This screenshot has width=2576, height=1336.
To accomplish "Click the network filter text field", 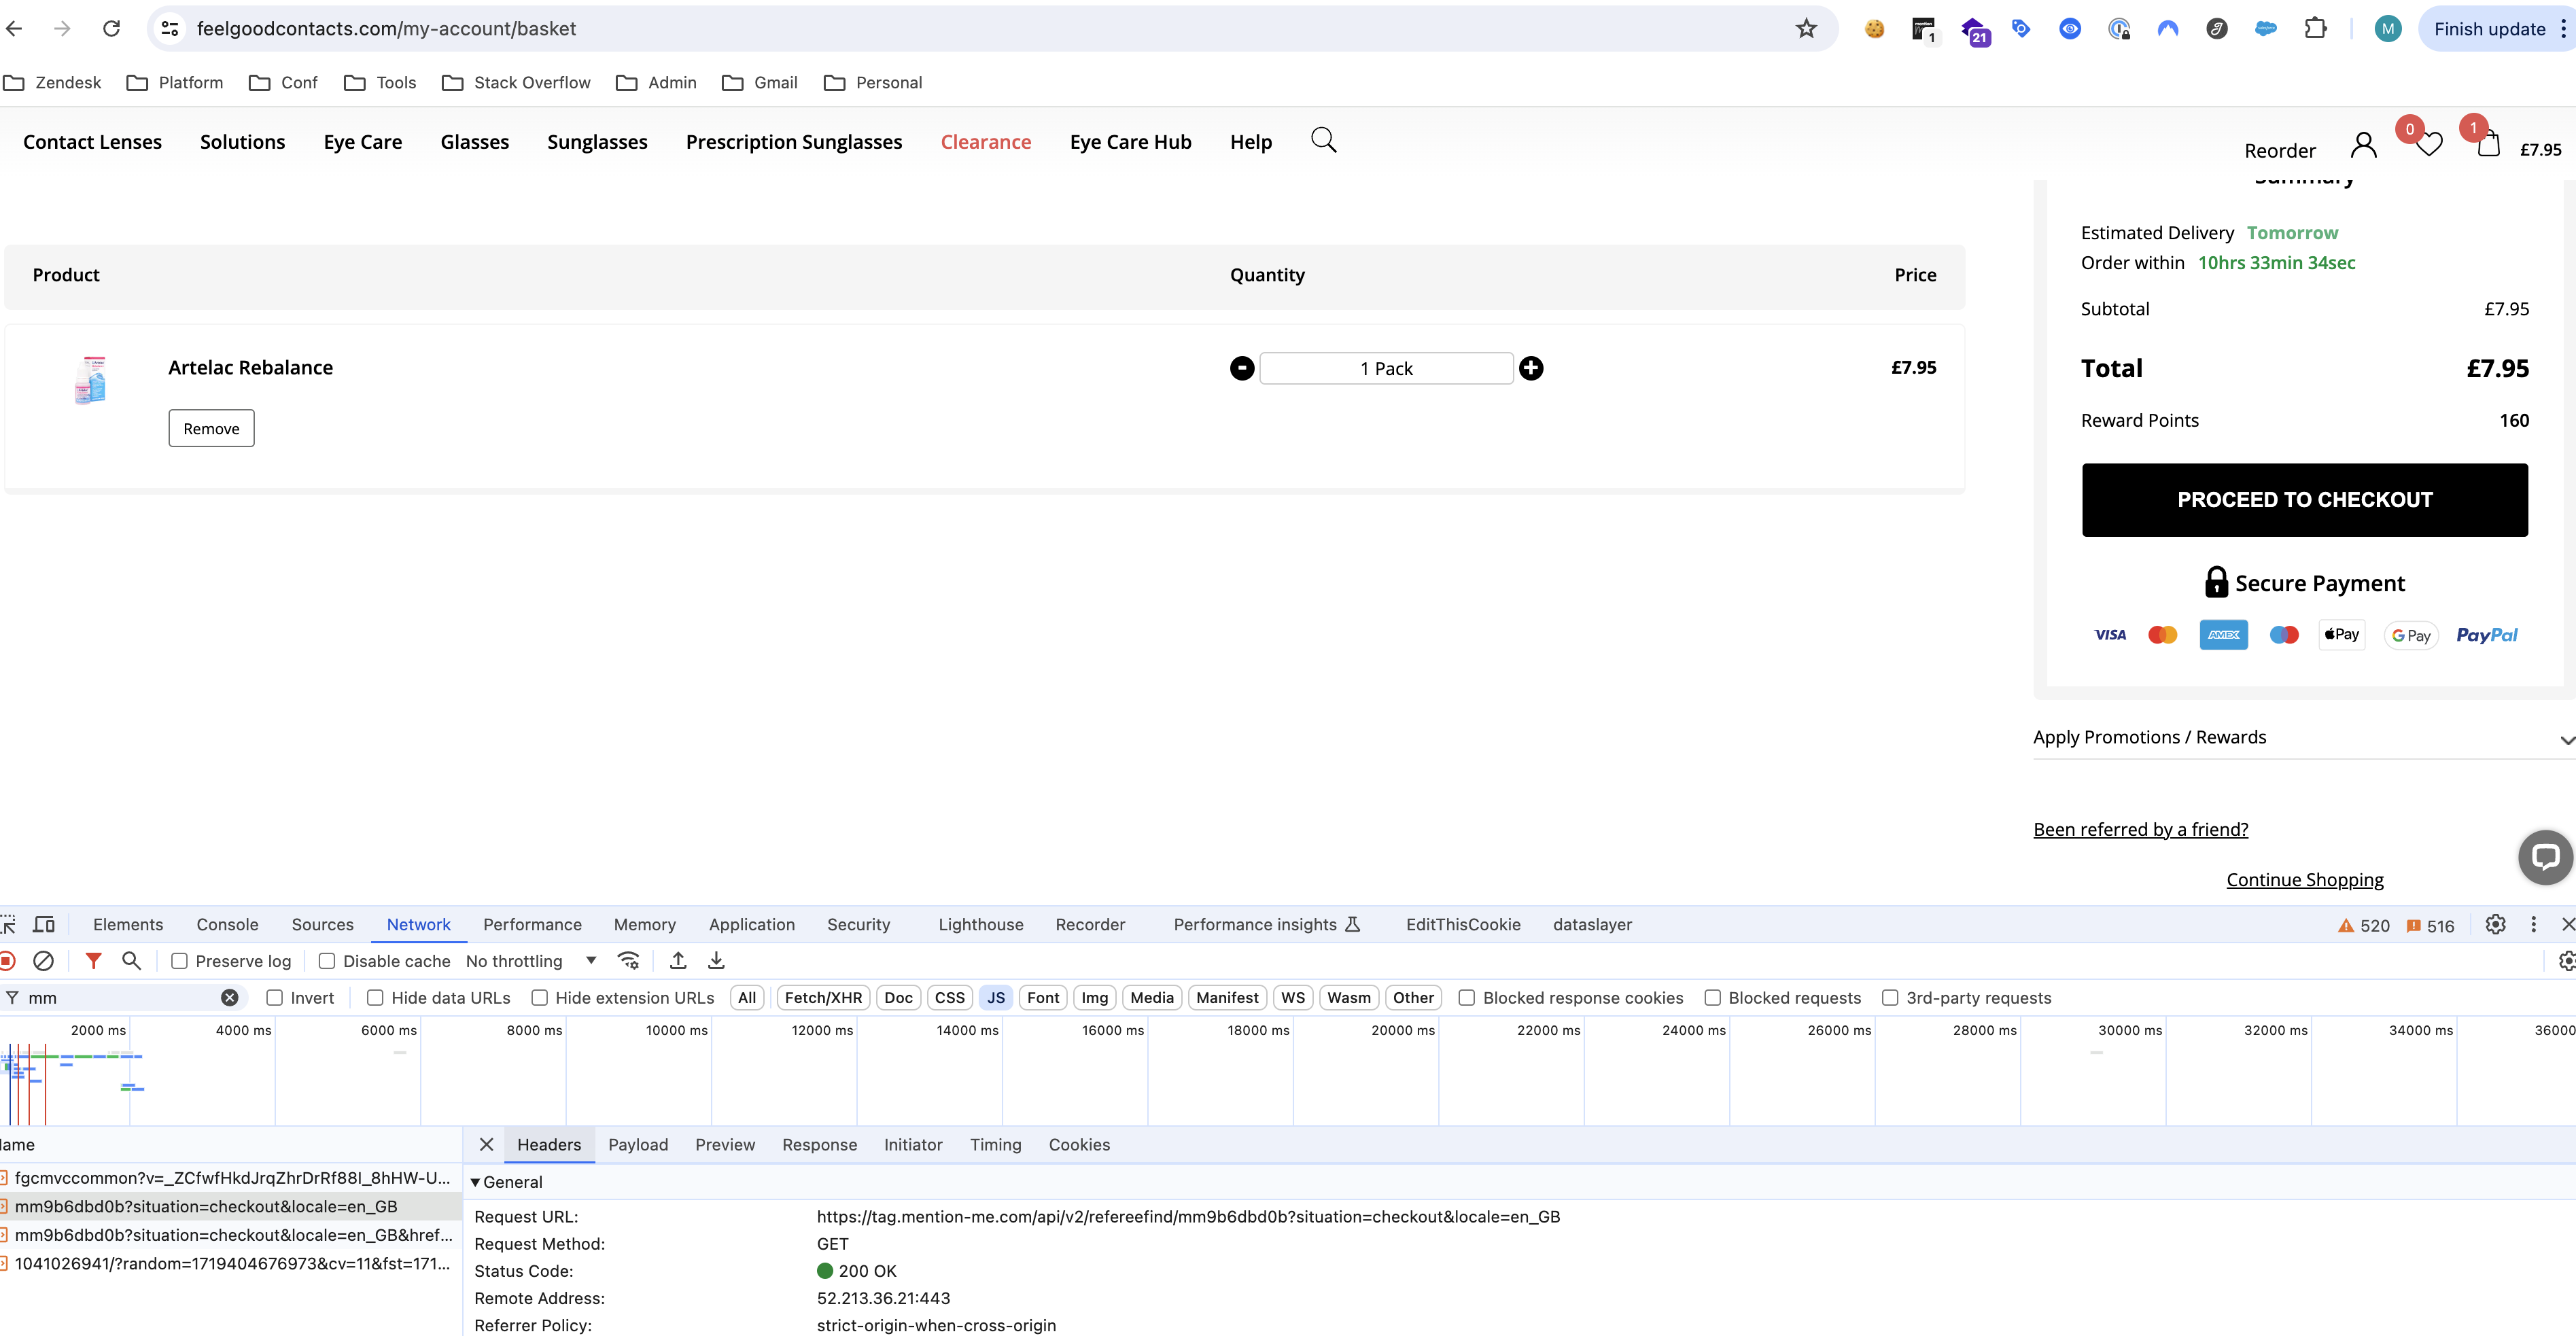I will point(120,997).
